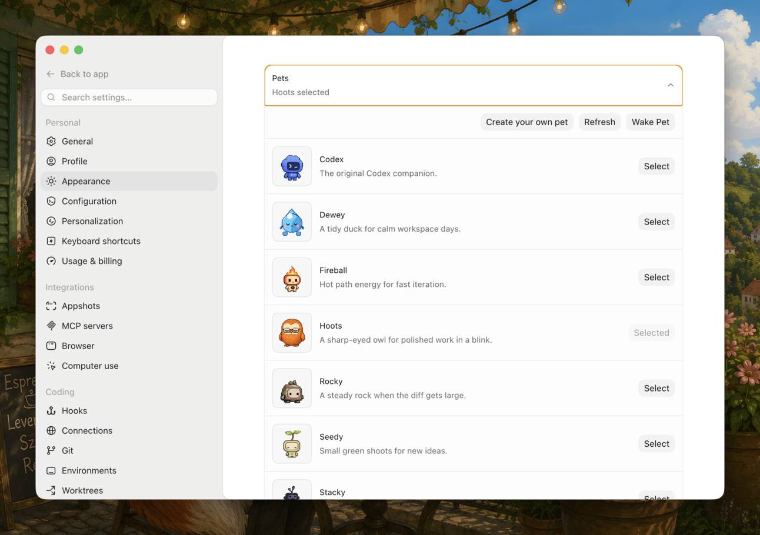Click the Rocky pet avatar
760x535 pixels.
click(292, 388)
